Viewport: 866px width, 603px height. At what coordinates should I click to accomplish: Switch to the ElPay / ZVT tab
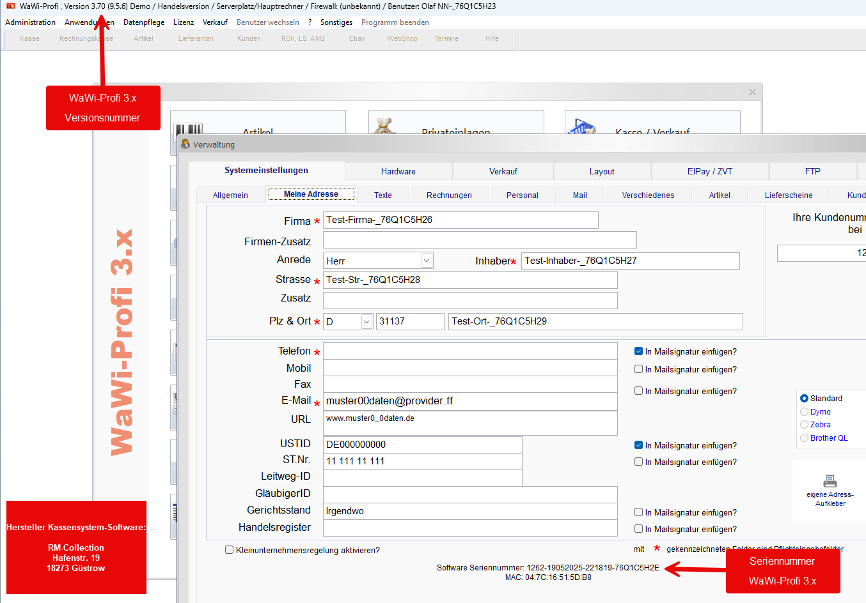(710, 171)
